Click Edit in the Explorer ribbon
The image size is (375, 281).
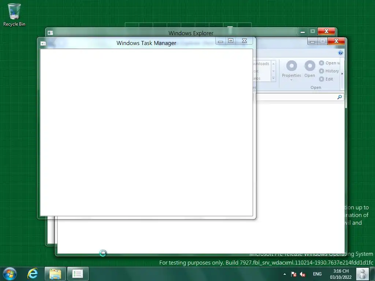[x=326, y=79]
